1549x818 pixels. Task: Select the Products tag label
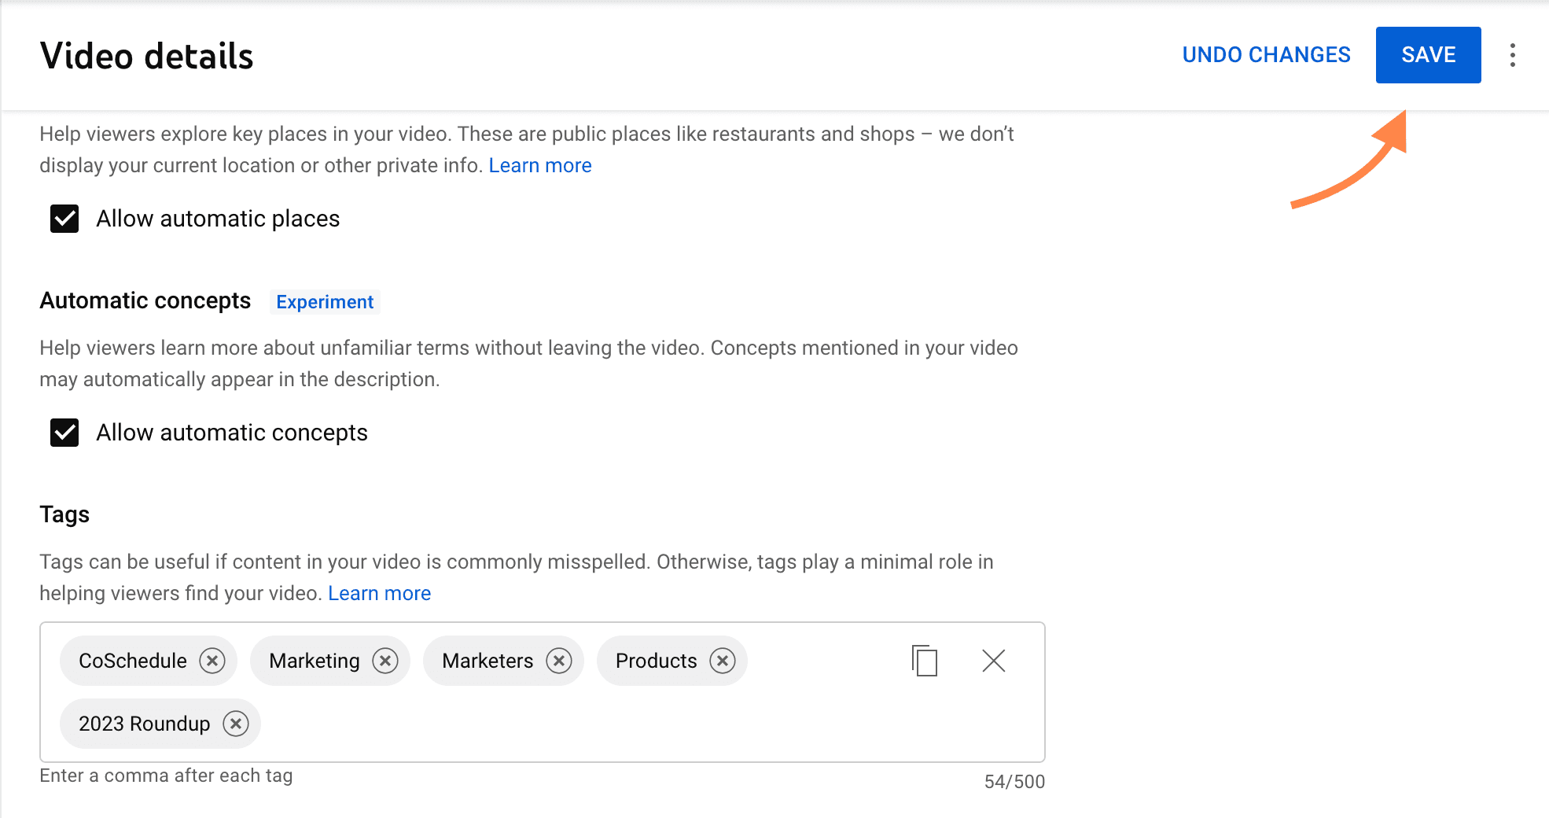[656, 661]
